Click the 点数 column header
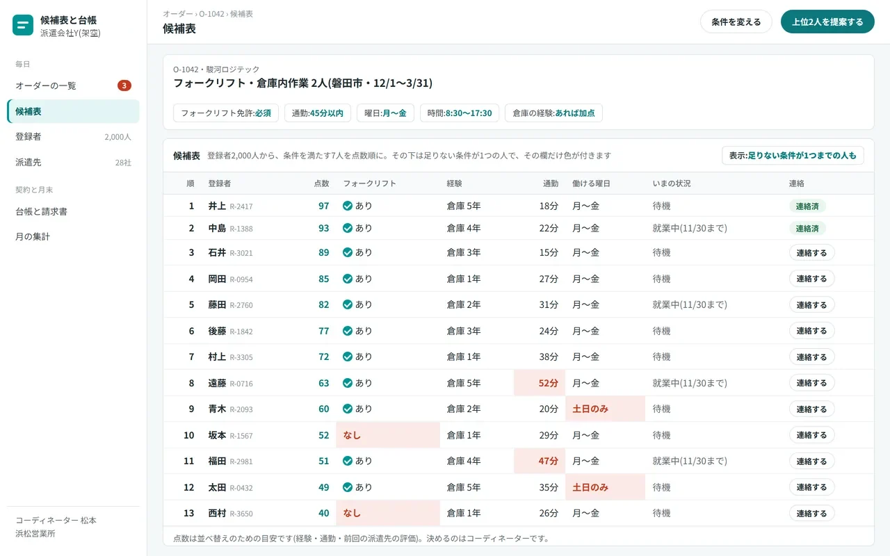 click(321, 183)
